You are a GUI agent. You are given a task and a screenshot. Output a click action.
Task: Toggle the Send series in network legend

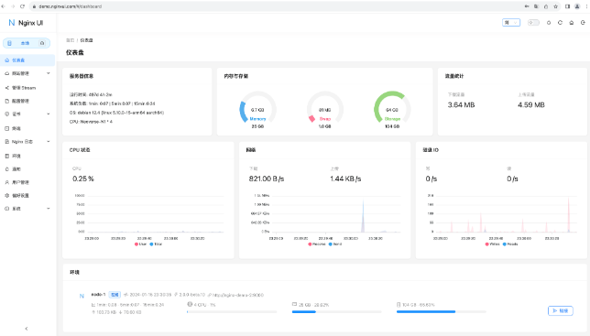point(335,244)
